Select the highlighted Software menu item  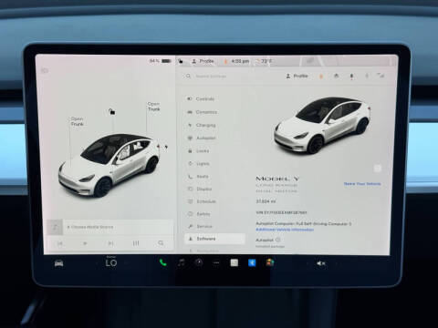(x=214, y=239)
